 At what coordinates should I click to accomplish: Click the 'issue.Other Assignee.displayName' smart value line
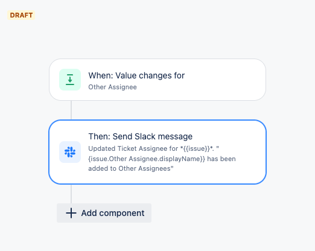(x=147, y=159)
